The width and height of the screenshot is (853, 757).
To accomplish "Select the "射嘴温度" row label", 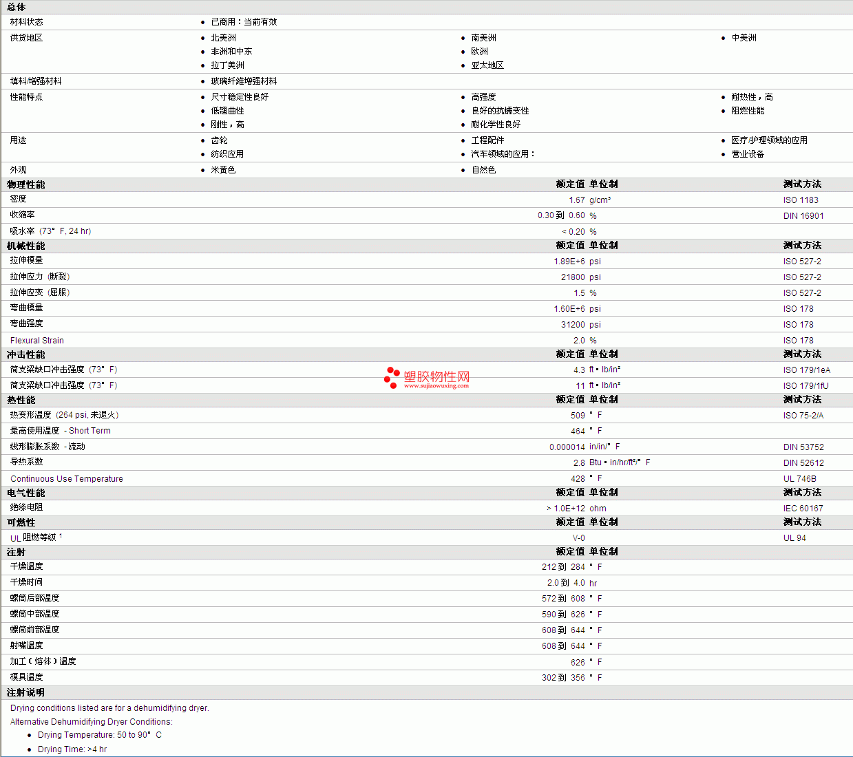I will 26,646.
